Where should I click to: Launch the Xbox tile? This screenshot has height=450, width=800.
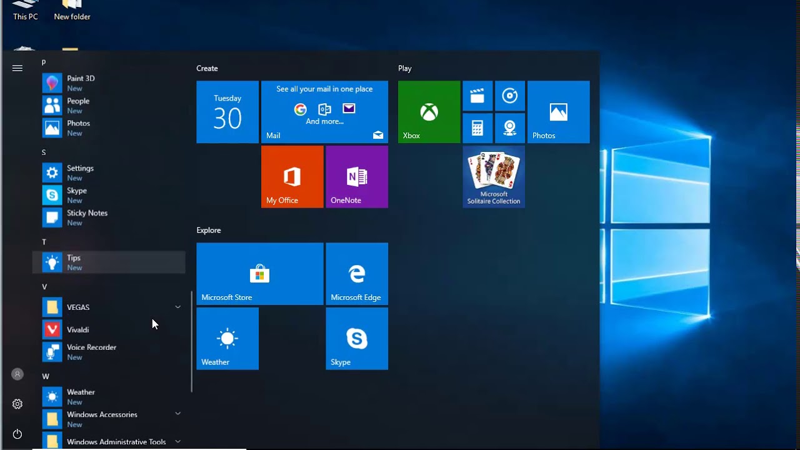429,112
